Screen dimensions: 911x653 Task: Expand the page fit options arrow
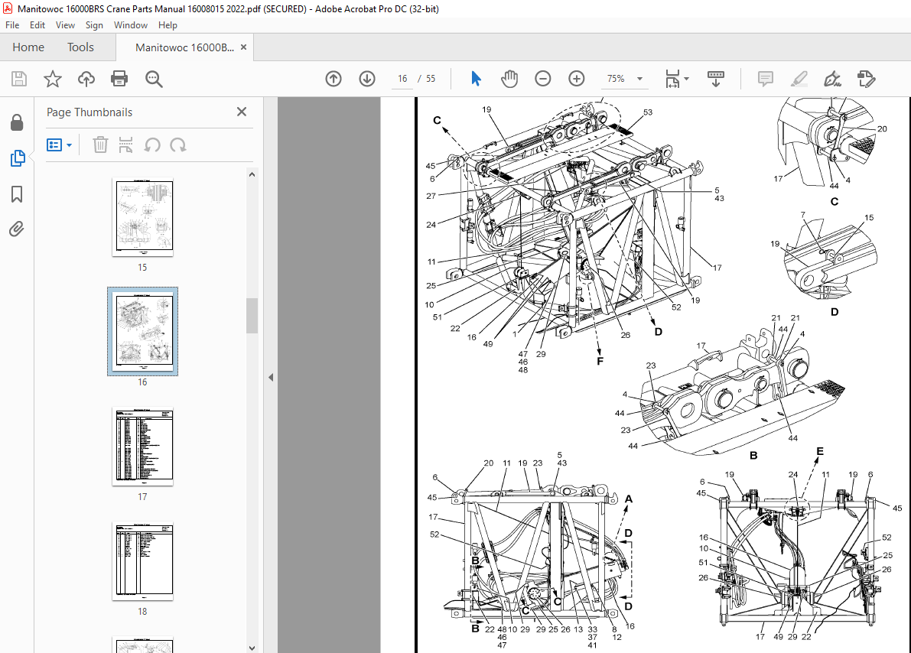point(687,79)
